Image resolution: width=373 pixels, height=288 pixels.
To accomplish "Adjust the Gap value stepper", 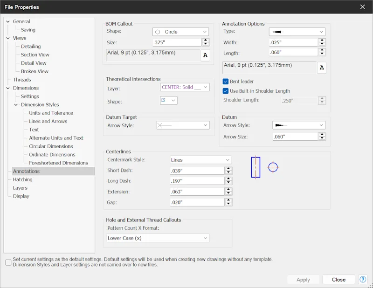I will 228,202.
